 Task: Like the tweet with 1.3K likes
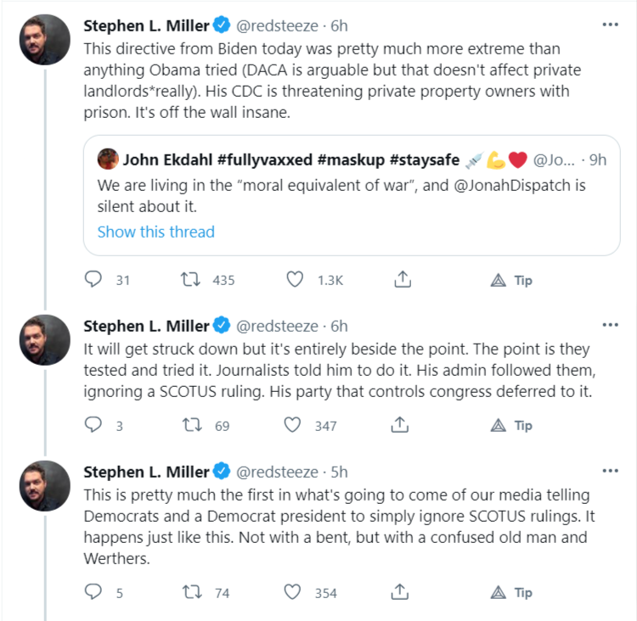pos(295,279)
